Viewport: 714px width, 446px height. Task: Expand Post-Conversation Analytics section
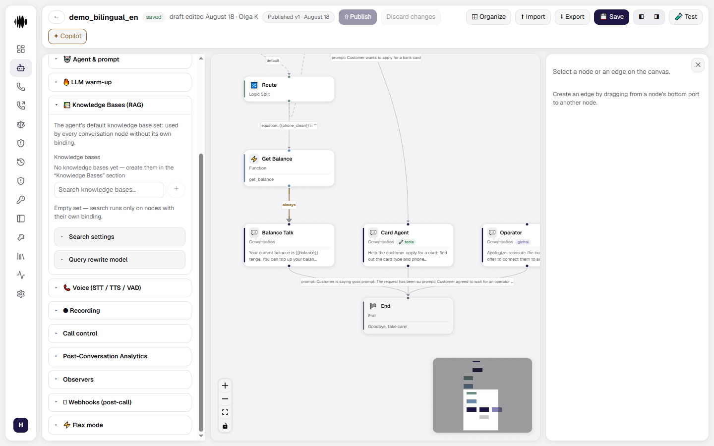click(119, 356)
